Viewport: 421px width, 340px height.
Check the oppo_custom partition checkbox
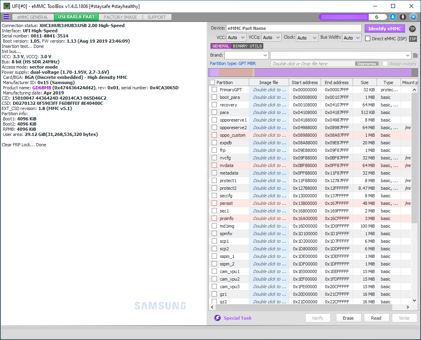click(214, 135)
